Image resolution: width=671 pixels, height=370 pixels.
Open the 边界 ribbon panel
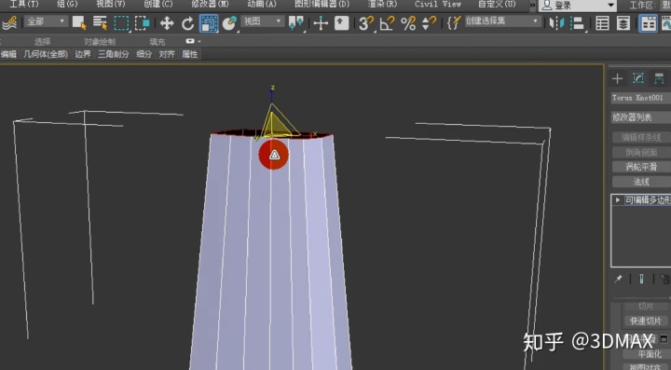click(83, 54)
